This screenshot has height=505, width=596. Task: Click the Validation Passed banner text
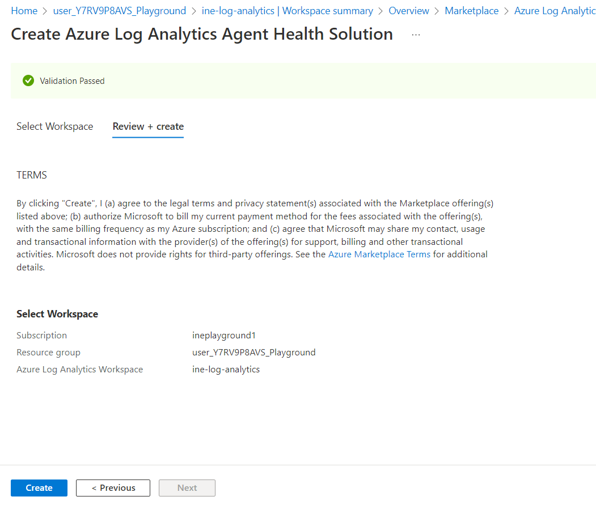coord(72,81)
